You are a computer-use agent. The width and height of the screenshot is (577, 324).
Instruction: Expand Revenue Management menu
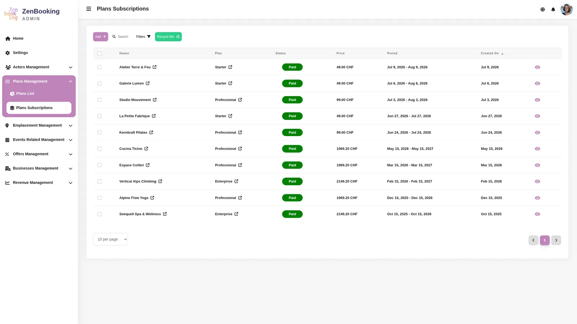[x=39, y=183]
